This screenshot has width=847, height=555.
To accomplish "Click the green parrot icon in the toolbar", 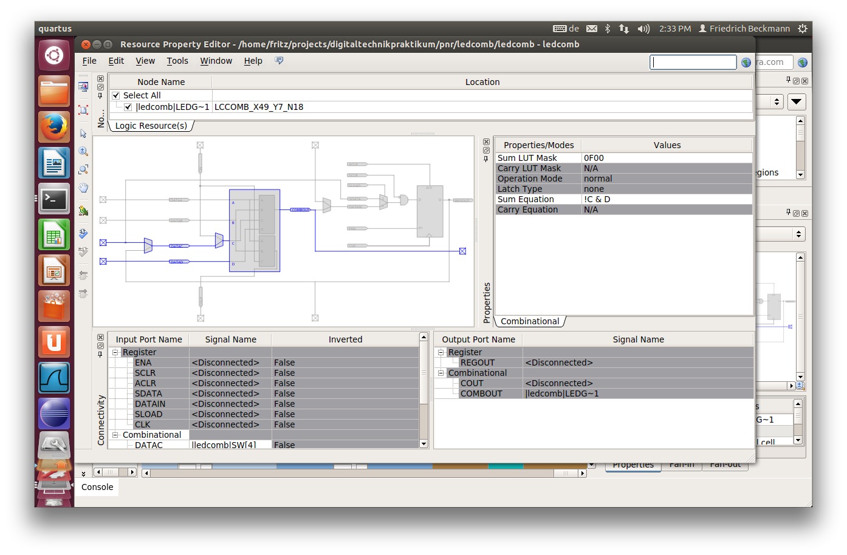I will (83, 211).
